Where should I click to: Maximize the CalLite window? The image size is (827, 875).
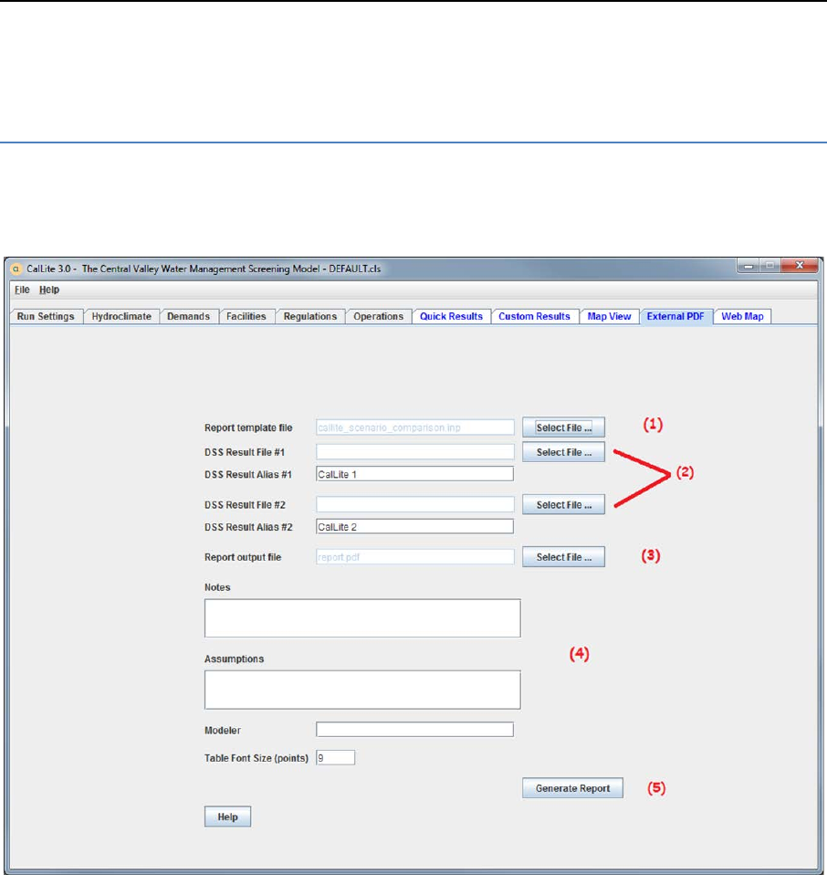click(769, 266)
